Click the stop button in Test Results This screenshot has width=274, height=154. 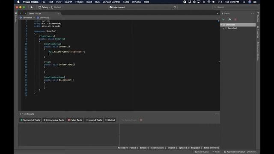[141, 120]
